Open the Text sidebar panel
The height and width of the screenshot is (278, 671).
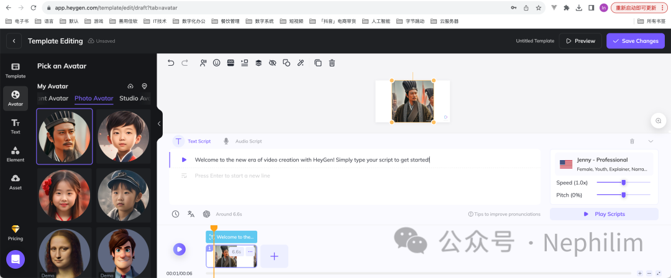pos(16,127)
